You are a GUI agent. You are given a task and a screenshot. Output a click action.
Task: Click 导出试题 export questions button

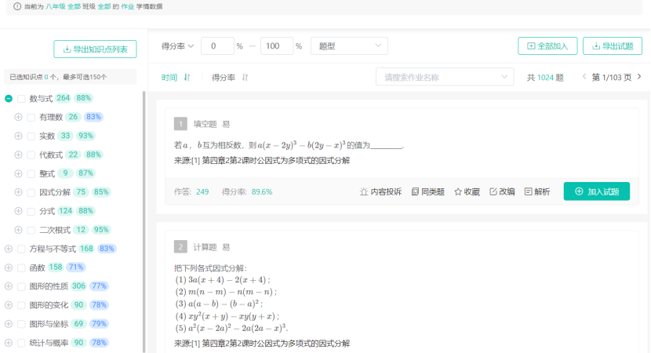click(613, 46)
